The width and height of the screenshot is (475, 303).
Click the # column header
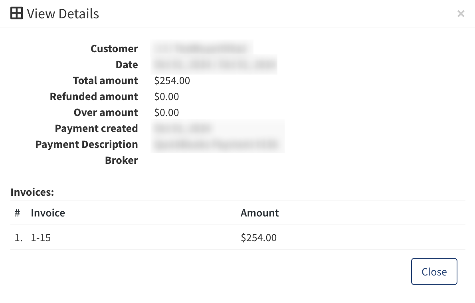coord(17,213)
